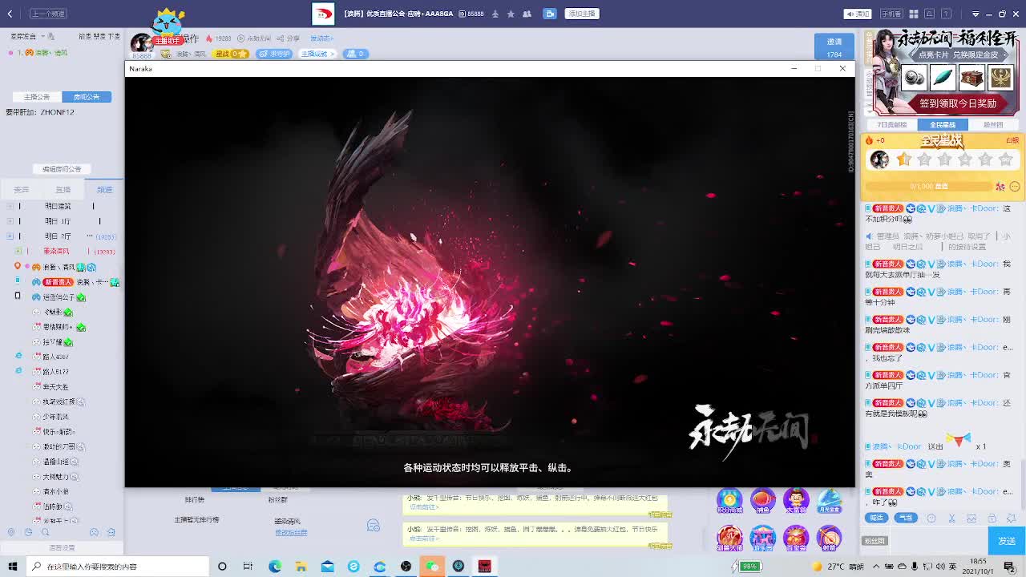Click the chat message input field
Image resolution: width=1026 pixels, height=577 pixels.
(938, 541)
